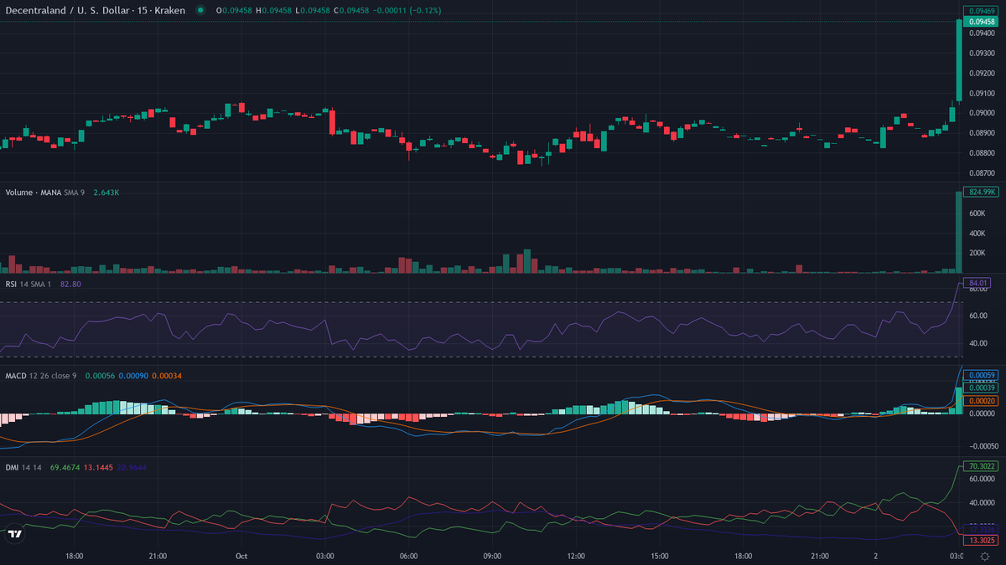Click the 82.80 RSI value
Screen dimensions: 1006x565
(70, 285)
